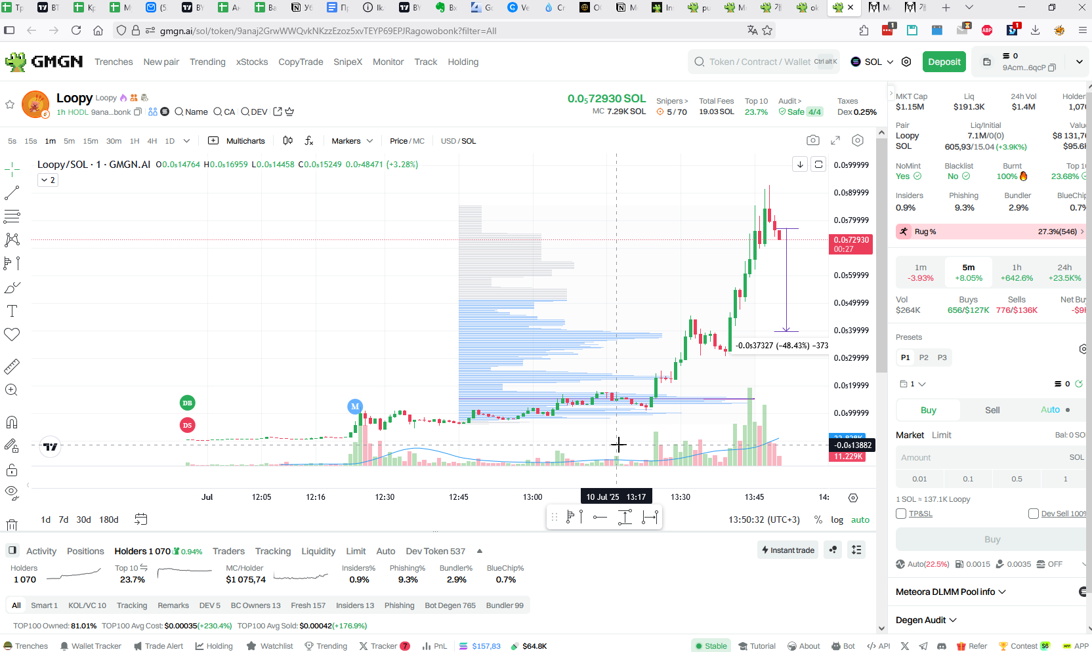Select the Sell tab
The image size is (1092, 652).
(992, 410)
